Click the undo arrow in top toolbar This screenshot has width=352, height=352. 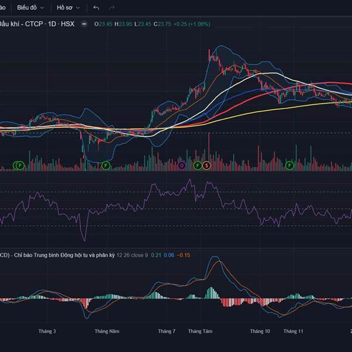coord(96,8)
